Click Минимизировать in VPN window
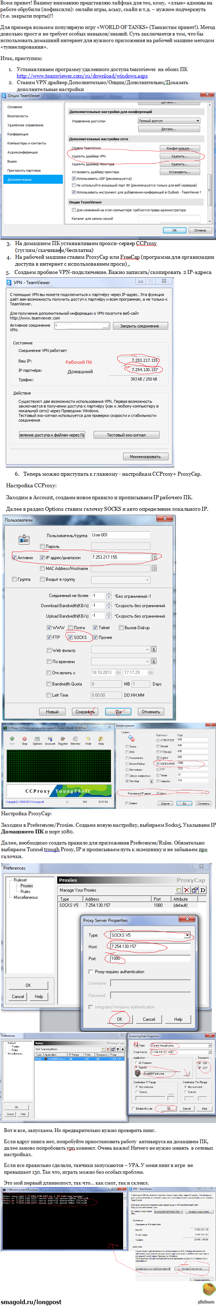Screen dimensions: 216x1306 (145, 456)
